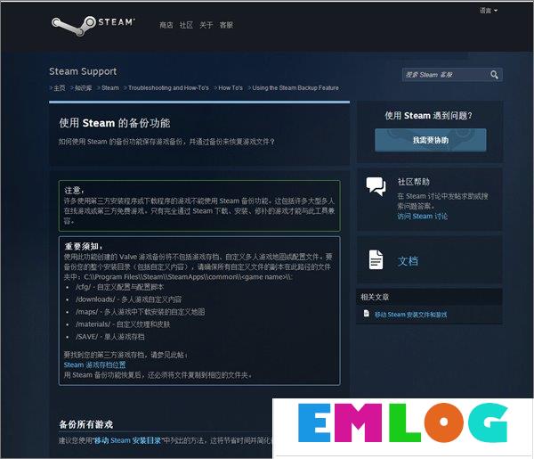Click the Steam Support heading
Screen dimensions: 534x459
click(83, 71)
